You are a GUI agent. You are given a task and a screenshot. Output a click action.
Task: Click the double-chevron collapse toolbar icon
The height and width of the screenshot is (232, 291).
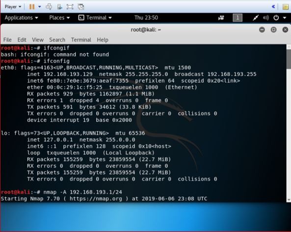click(x=273, y=7)
